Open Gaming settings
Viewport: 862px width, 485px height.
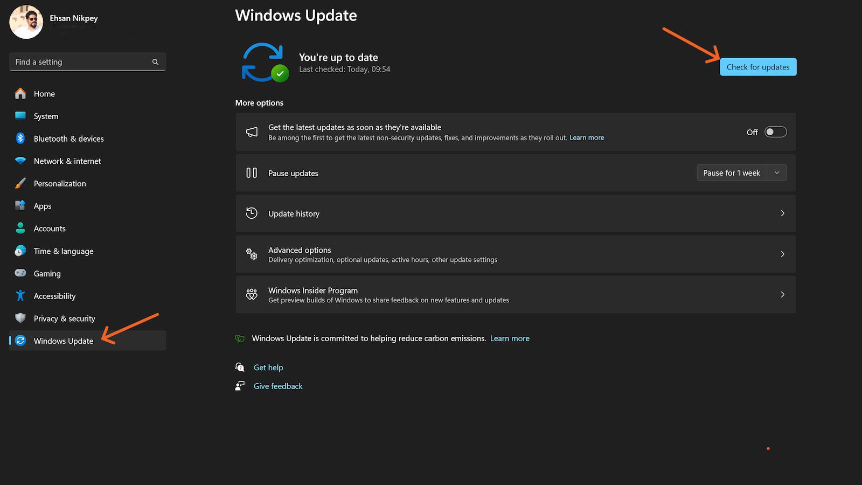(x=87, y=273)
